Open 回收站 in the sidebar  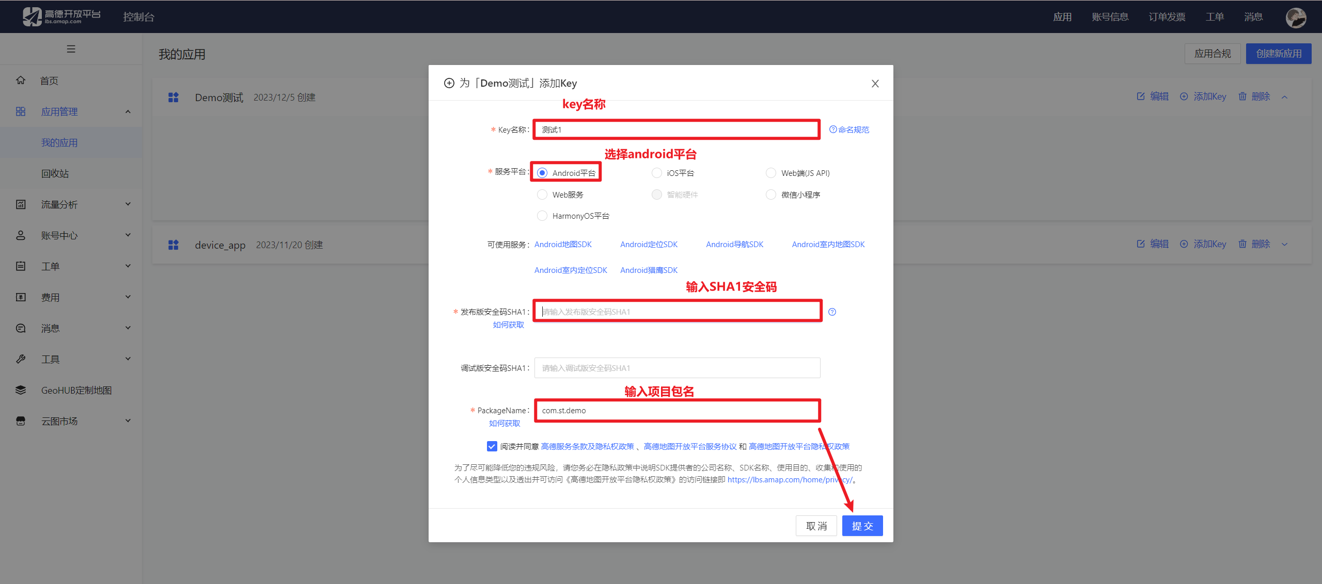[55, 173]
